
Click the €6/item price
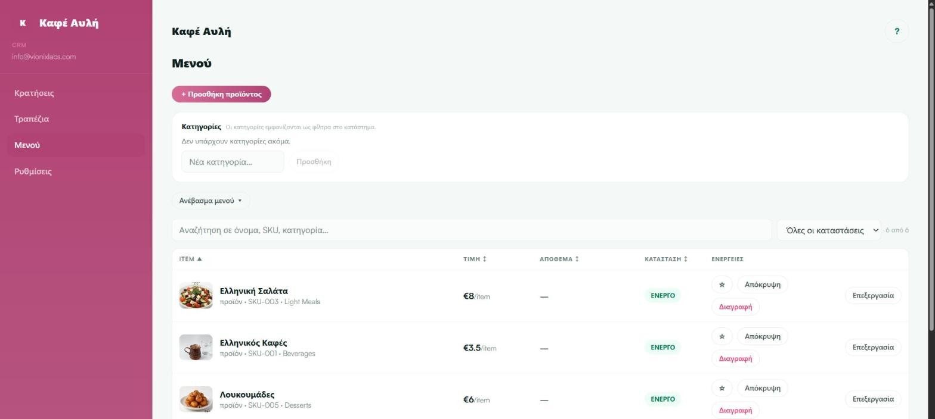[476, 400]
